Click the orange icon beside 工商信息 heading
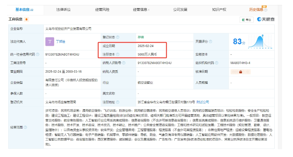This screenshot has width=293, height=157. tap(26, 19)
